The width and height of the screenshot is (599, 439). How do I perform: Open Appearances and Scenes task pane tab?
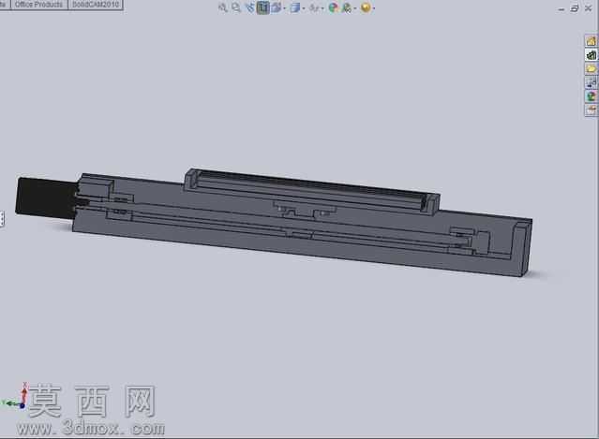[x=591, y=96]
